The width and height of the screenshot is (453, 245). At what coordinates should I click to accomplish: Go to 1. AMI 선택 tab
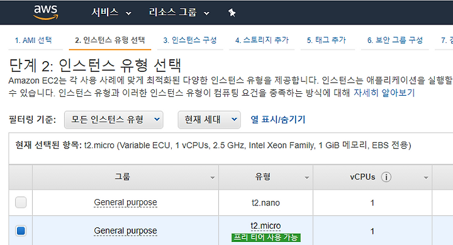(33, 40)
